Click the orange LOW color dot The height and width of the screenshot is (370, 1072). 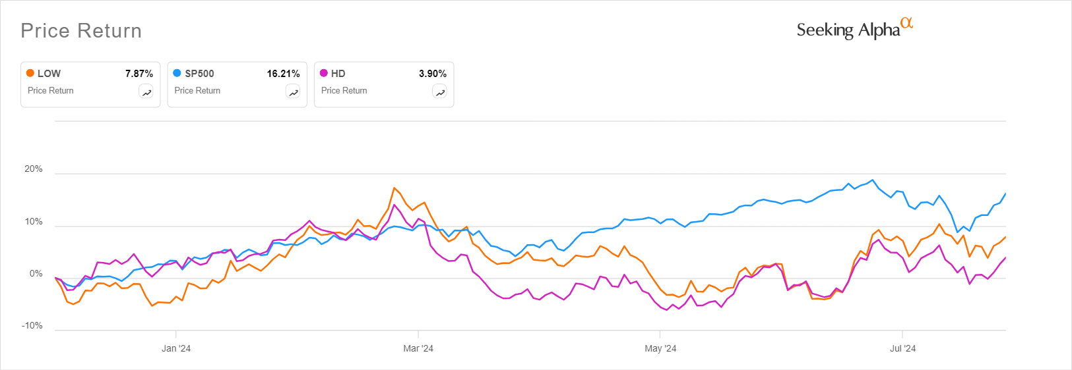pyautogui.click(x=30, y=73)
